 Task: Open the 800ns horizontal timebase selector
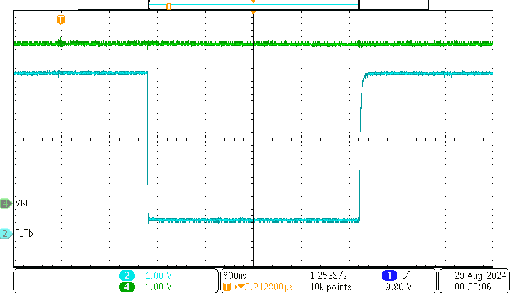pyautogui.click(x=235, y=276)
